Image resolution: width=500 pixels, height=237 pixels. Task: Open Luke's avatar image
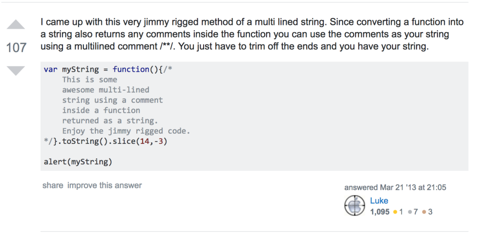354,205
